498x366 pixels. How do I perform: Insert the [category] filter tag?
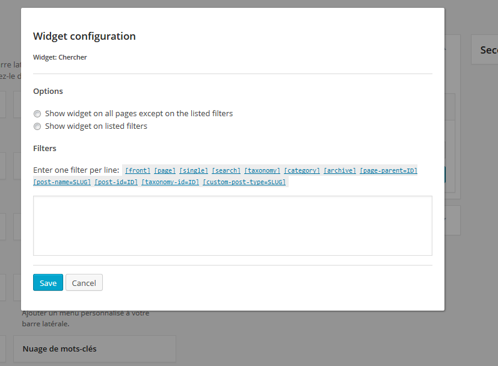302,170
